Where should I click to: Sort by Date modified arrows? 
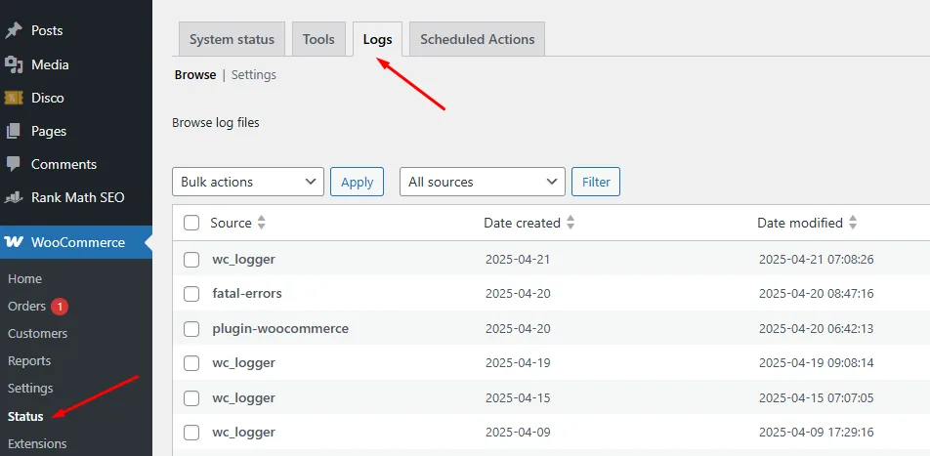click(x=853, y=223)
